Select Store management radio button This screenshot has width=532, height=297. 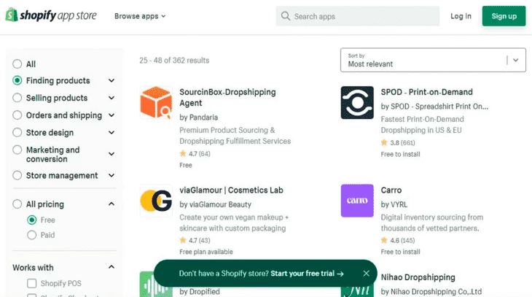tap(17, 175)
